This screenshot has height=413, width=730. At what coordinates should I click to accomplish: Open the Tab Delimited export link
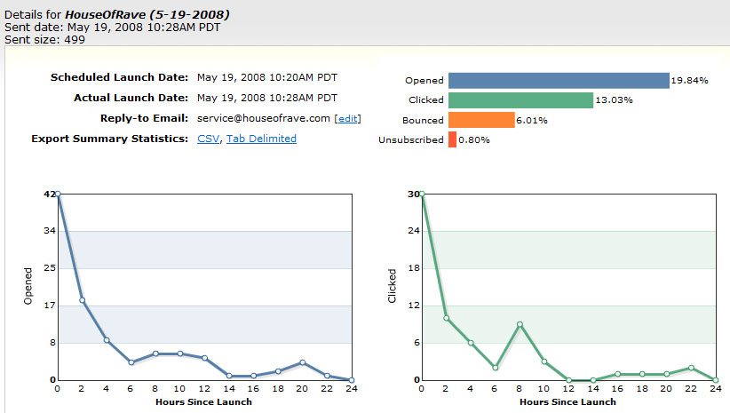point(261,139)
